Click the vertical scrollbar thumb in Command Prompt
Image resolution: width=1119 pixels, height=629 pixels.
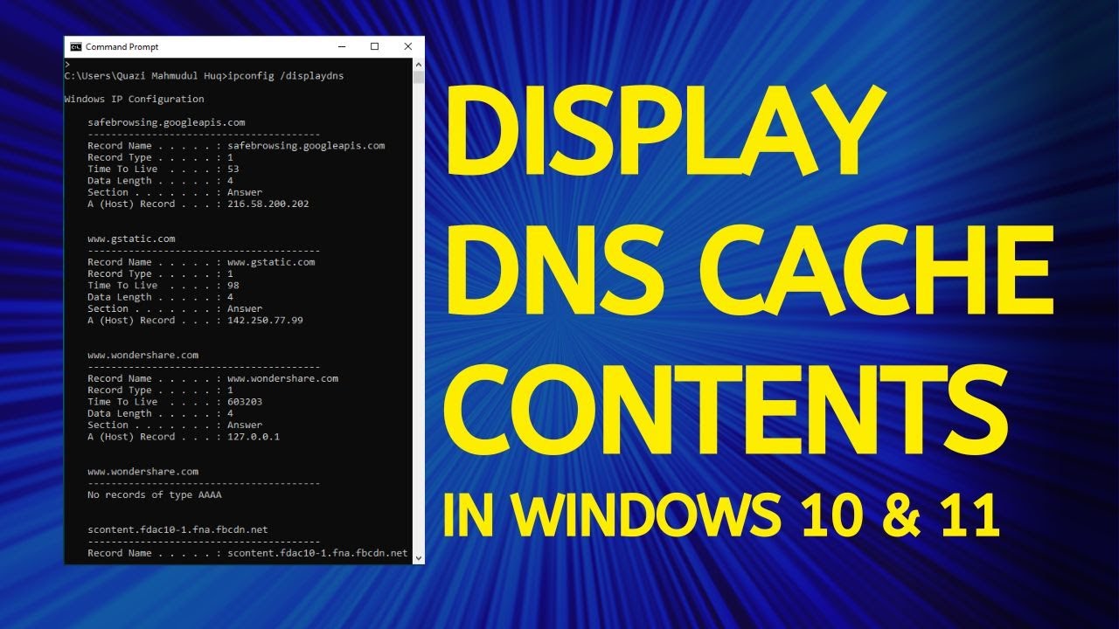click(x=418, y=77)
